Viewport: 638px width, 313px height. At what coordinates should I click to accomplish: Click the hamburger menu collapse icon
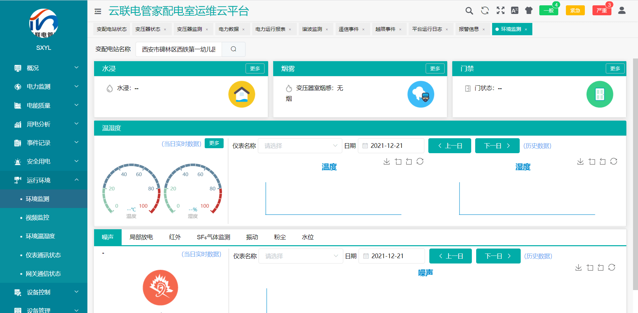click(98, 11)
